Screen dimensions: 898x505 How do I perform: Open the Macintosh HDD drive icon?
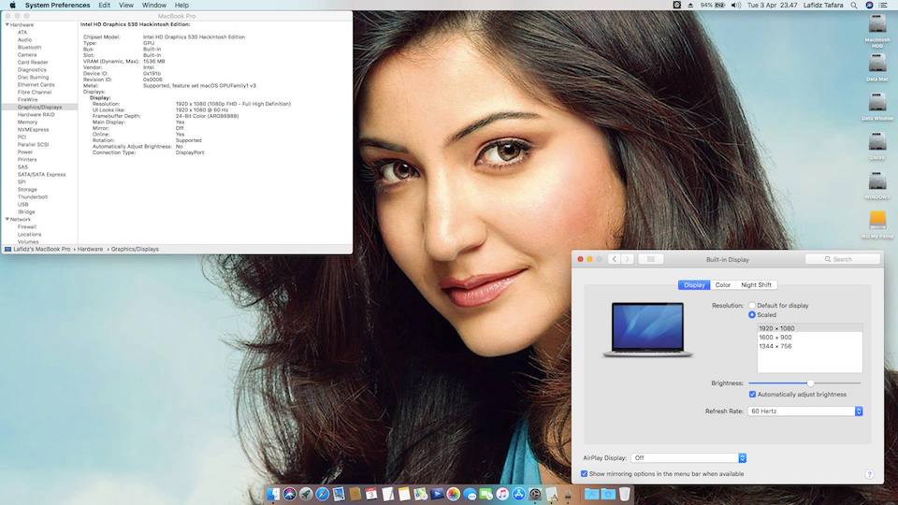[x=876, y=25]
